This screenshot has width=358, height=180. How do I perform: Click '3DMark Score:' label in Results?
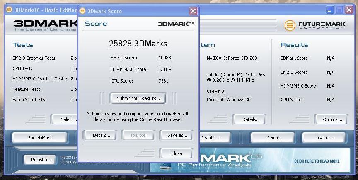pos(295,58)
